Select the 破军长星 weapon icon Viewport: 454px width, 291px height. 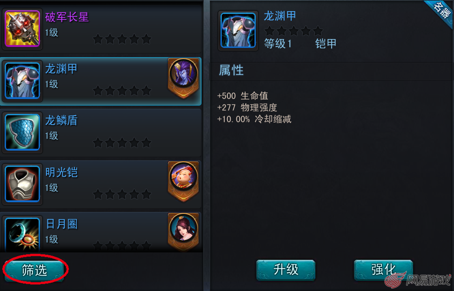tap(22, 29)
